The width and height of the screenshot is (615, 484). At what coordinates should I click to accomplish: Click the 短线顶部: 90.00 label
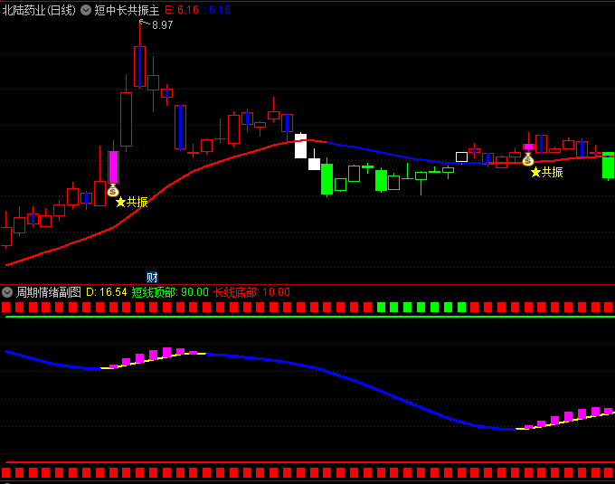[170, 292]
